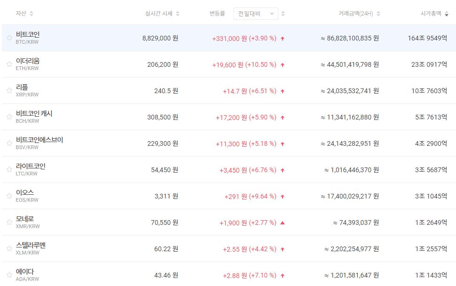Click the 거래금액(24H) sort arrows
The height and width of the screenshot is (286, 456).
coord(378,14)
